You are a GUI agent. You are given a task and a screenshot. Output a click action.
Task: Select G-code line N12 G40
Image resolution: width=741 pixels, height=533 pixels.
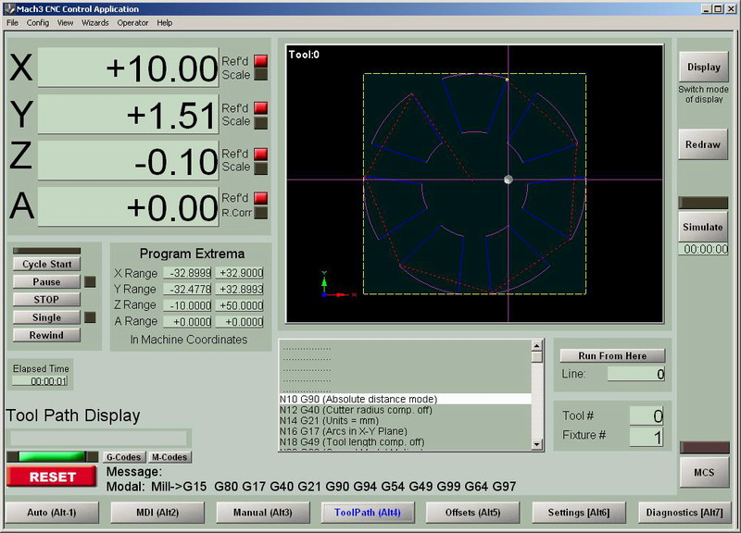tap(406, 410)
